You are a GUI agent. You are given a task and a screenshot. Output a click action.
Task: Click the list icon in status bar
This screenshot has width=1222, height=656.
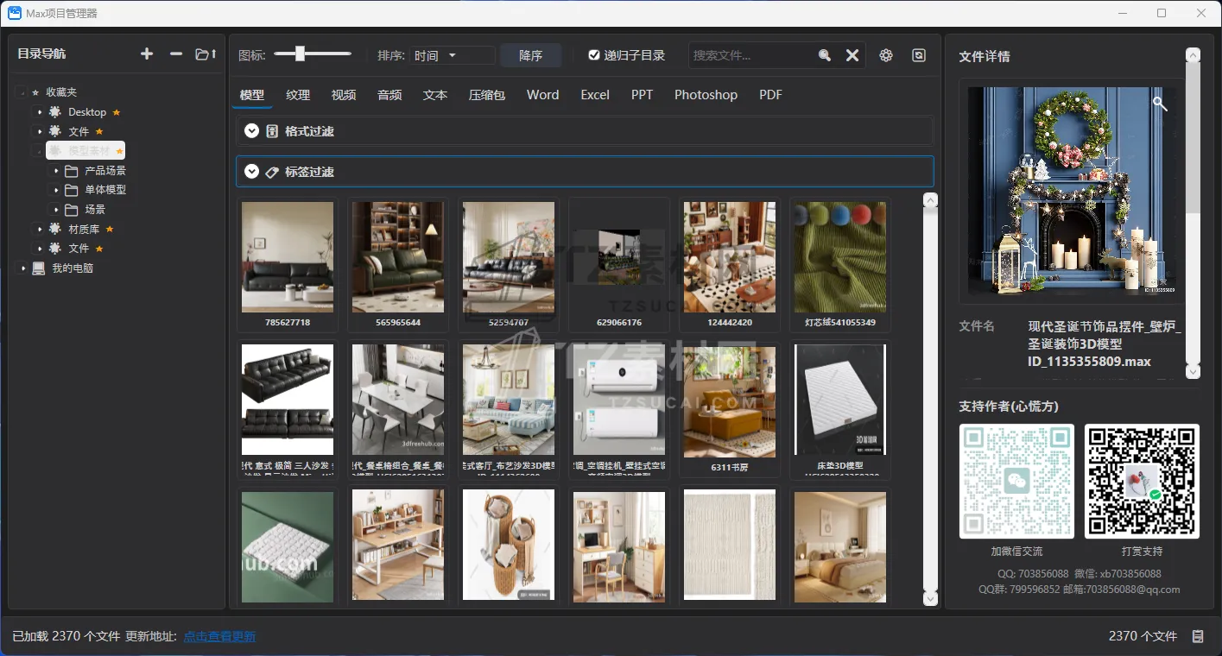click(1198, 636)
